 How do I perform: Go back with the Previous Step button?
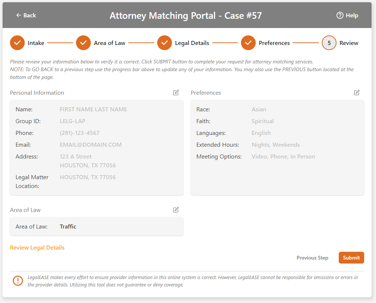pos(312,258)
